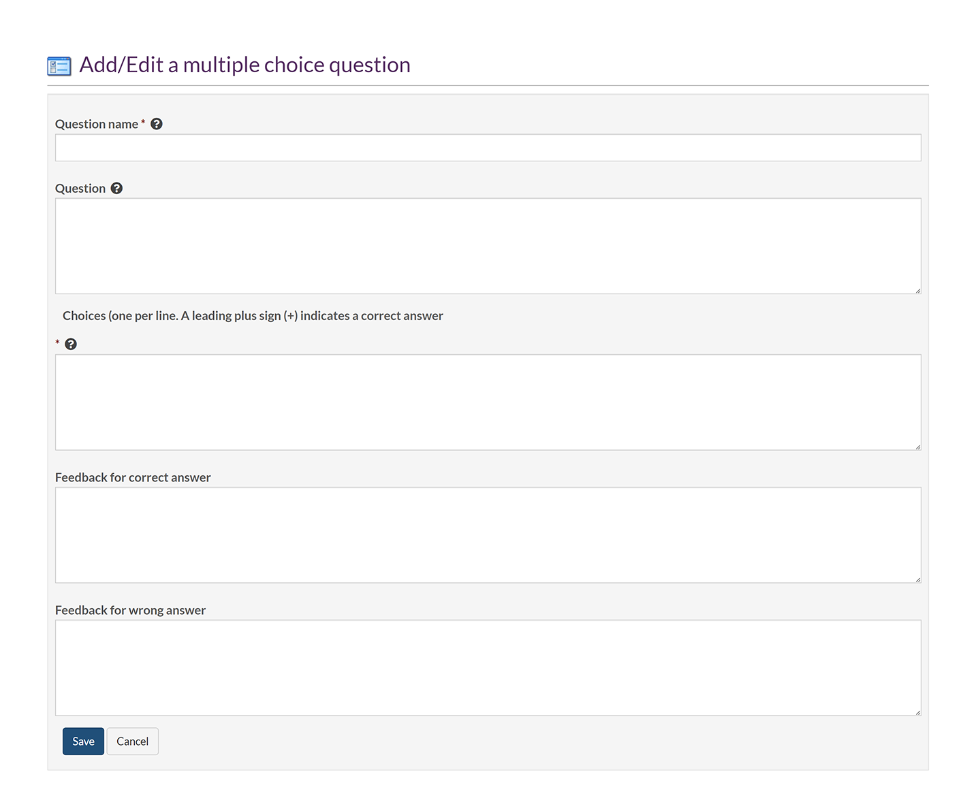The height and width of the screenshot is (796, 961).
Task: Click inside the Choices text area
Action: [488, 402]
